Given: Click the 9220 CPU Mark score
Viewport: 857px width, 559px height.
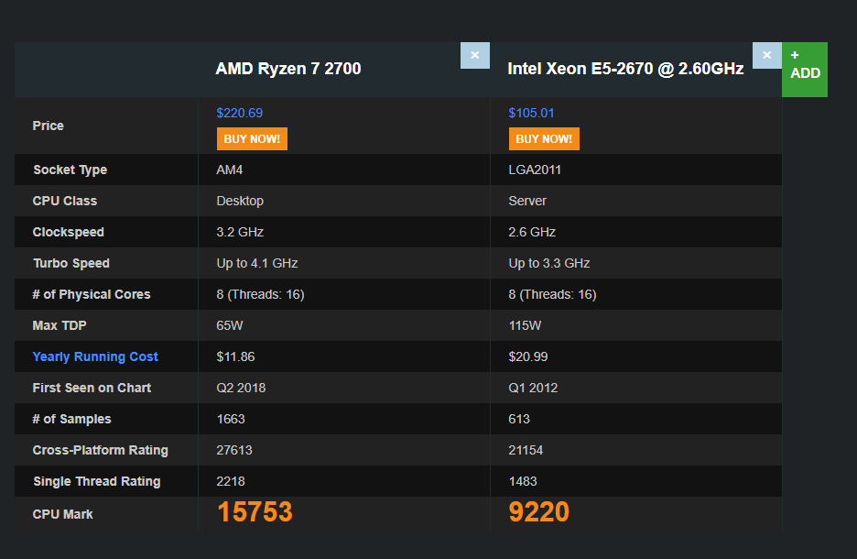Looking at the screenshot, I should (539, 512).
